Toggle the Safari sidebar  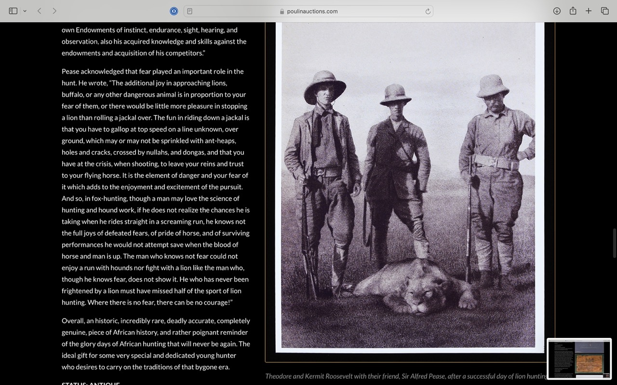click(13, 11)
